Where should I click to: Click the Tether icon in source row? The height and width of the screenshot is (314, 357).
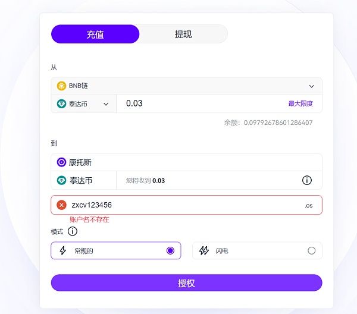[61, 103]
